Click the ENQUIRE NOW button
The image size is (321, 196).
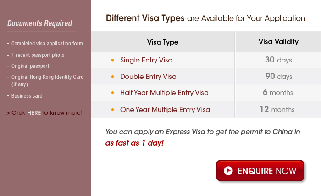pyautogui.click(x=260, y=171)
